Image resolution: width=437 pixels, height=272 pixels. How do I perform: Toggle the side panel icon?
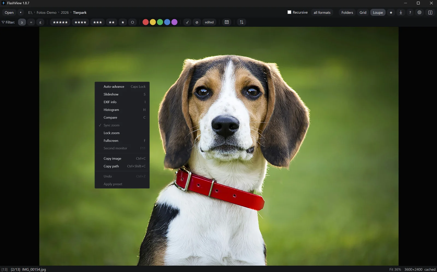430,13
